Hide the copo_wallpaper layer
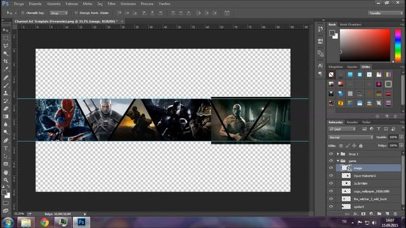Viewport: 406px width, 228px height. click(331, 191)
